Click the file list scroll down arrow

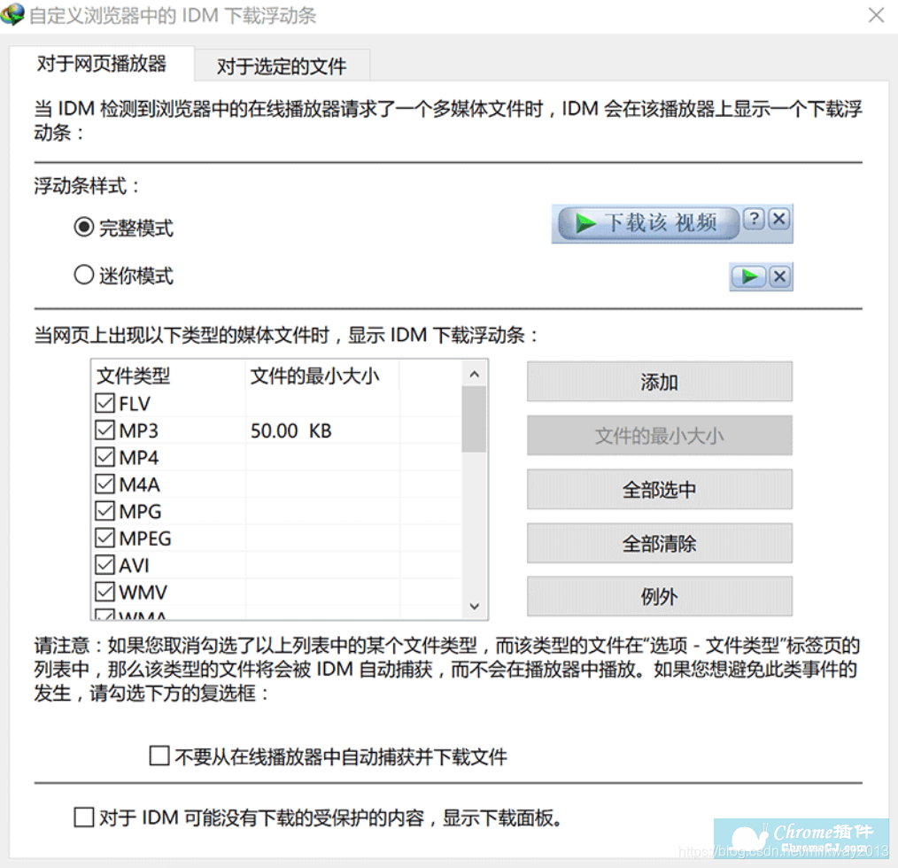tap(474, 606)
